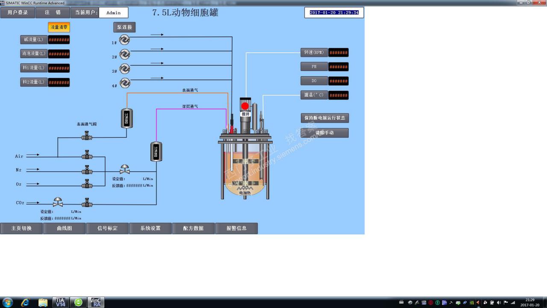Launch Internet Explorer from the taskbar
Image resolution: width=547 pixels, height=308 pixels.
tap(25, 302)
